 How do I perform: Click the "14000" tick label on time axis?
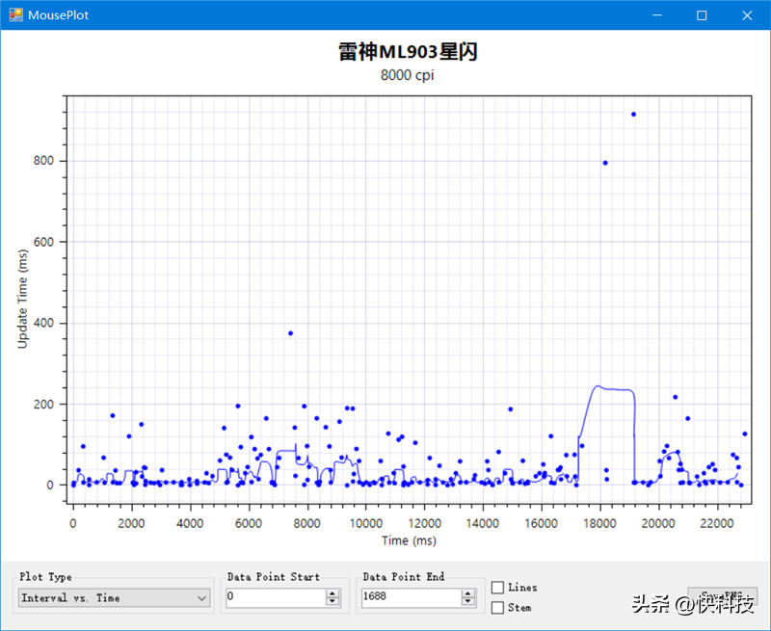click(483, 523)
